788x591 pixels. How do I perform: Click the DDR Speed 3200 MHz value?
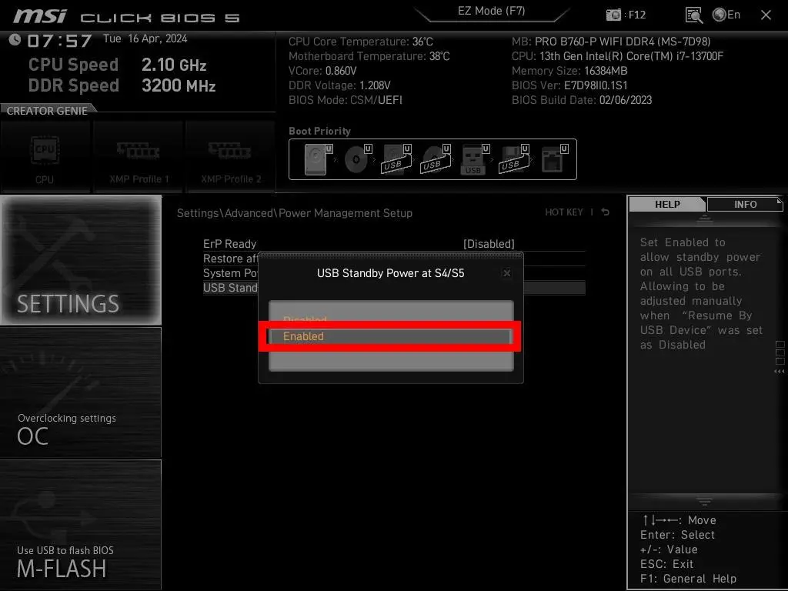(x=179, y=85)
